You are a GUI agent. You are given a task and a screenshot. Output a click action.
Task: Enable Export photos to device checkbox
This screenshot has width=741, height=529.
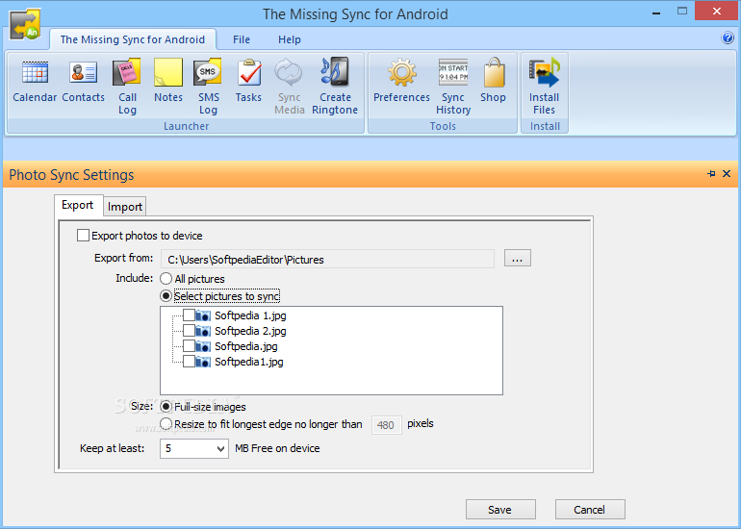point(83,236)
